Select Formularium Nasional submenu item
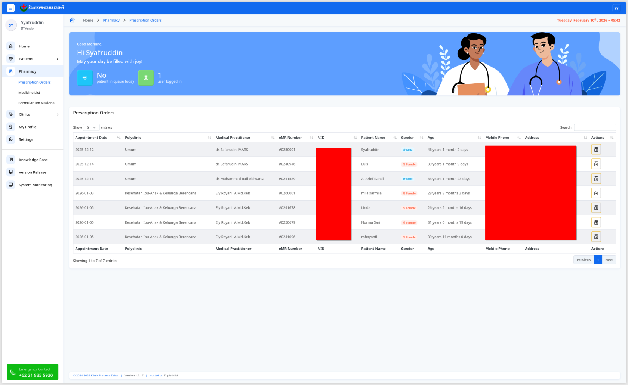 [37, 103]
